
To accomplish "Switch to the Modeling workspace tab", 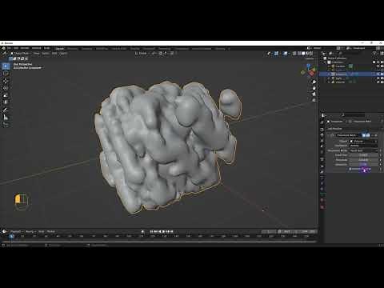I will 73,49.
